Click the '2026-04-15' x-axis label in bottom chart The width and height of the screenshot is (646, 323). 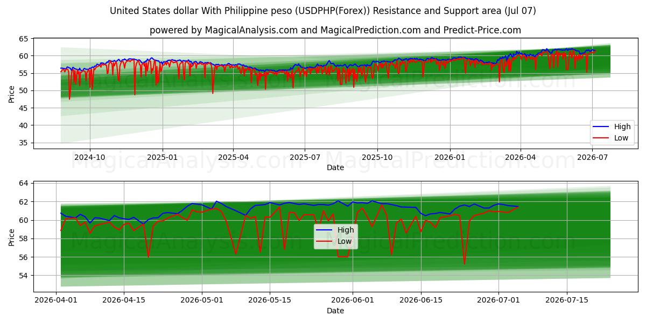pyautogui.click(x=124, y=300)
